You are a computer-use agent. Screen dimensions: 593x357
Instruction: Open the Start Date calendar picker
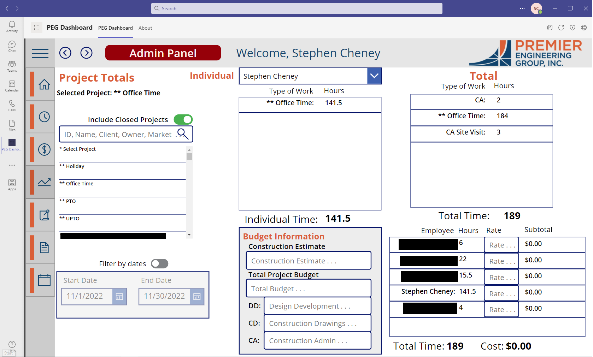120,297
